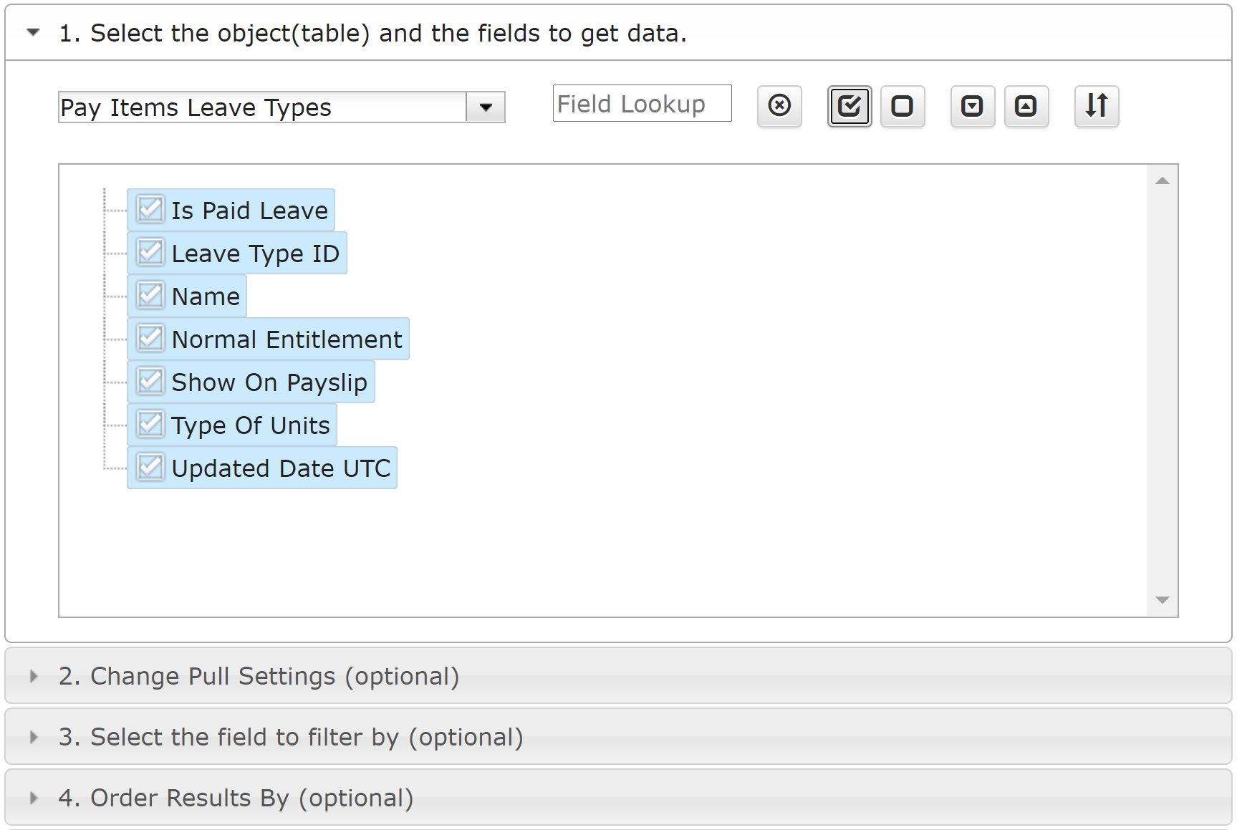Click the uncheck all fields icon
1237x830 pixels.
[x=903, y=106]
